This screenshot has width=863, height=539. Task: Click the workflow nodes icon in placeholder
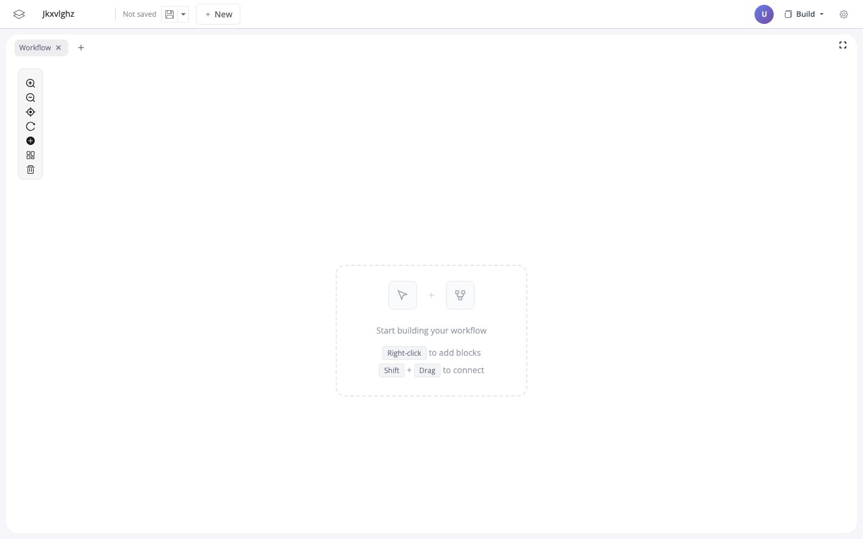coord(460,295)
